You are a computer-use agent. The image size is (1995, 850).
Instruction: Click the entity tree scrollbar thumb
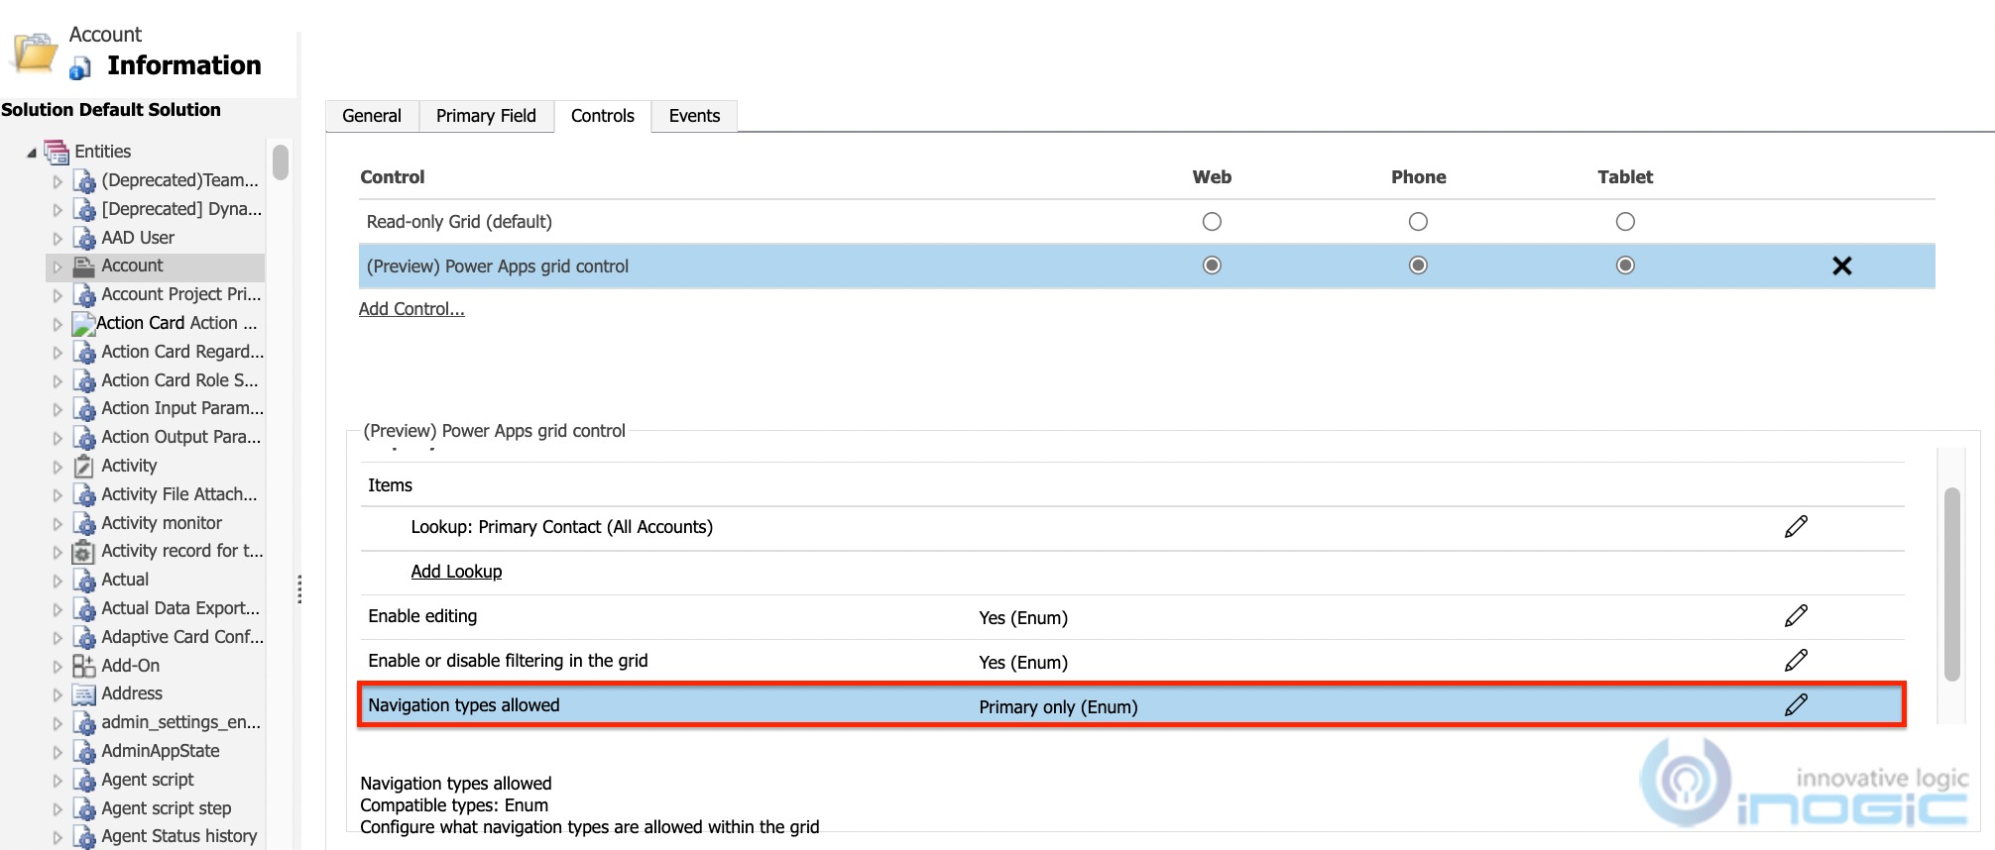click(281, 161)
